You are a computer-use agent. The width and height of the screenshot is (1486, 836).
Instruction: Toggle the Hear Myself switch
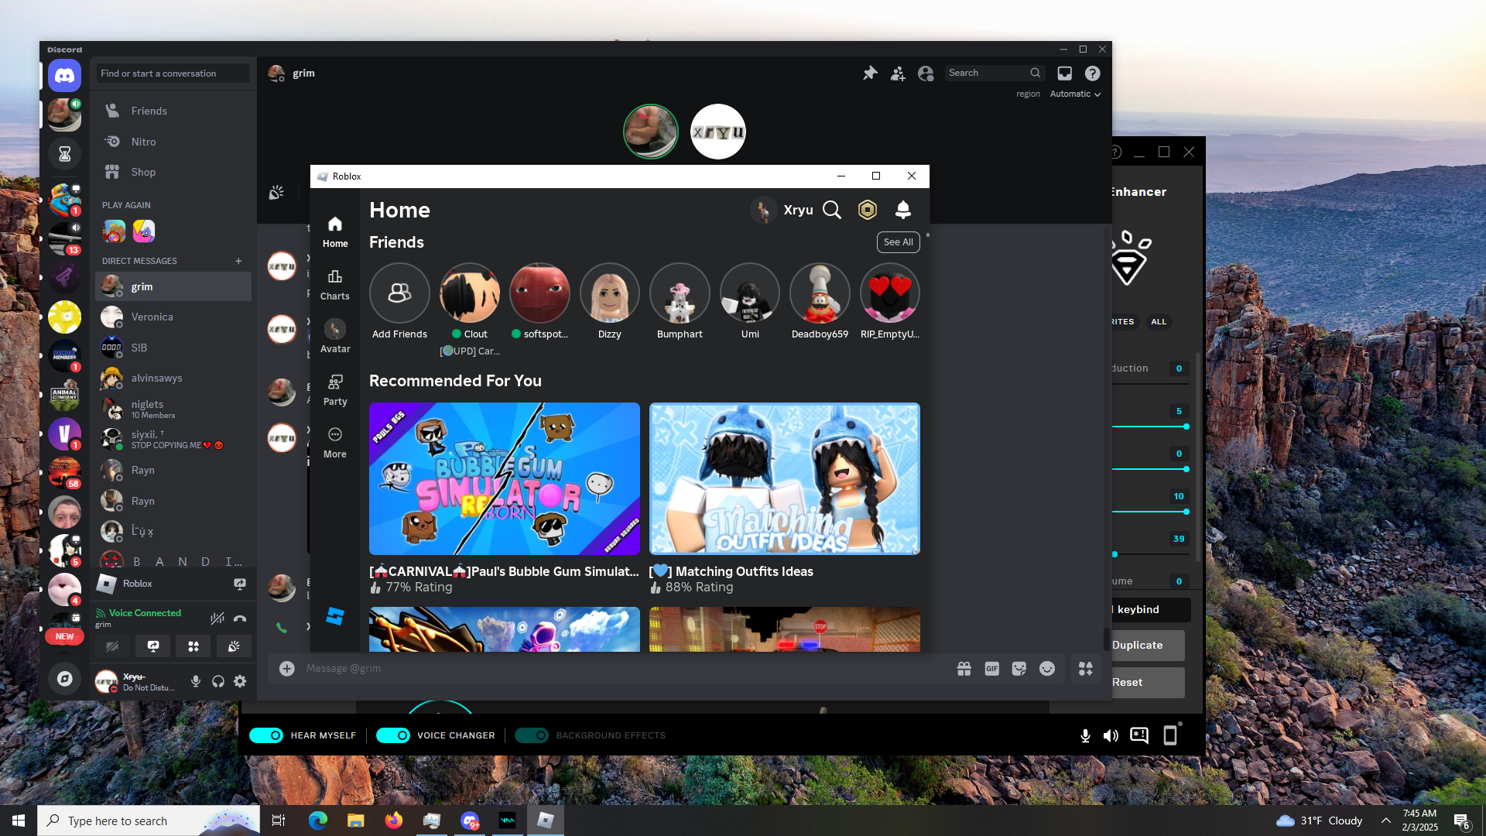[266, 735]
